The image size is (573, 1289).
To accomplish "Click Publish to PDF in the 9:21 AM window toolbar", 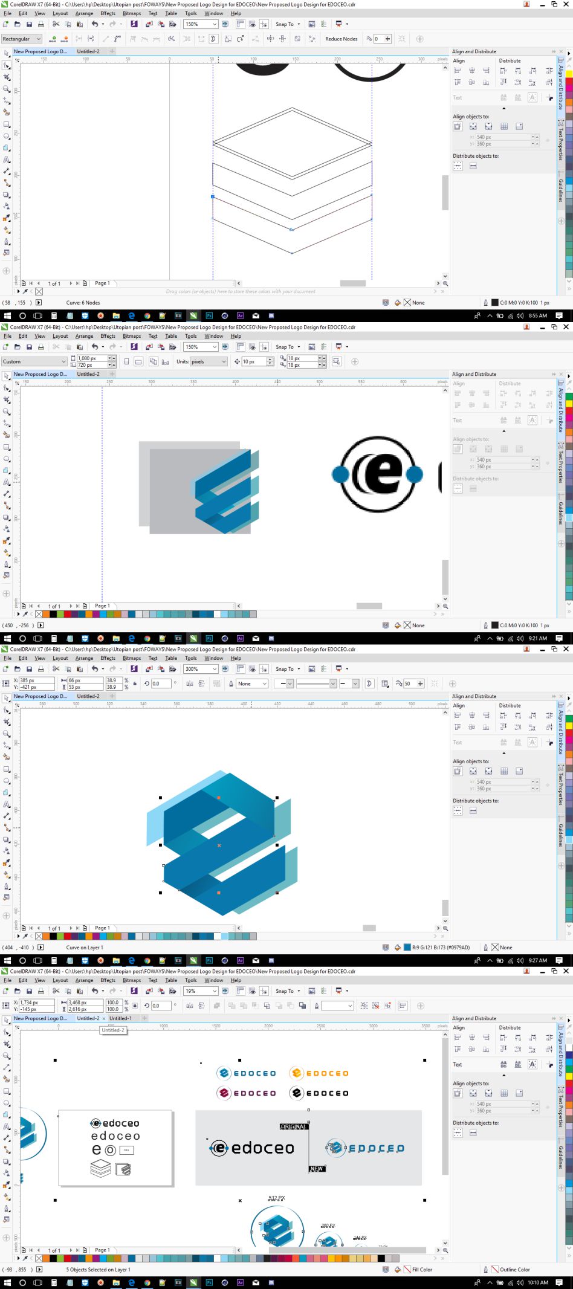I will 173,347.
